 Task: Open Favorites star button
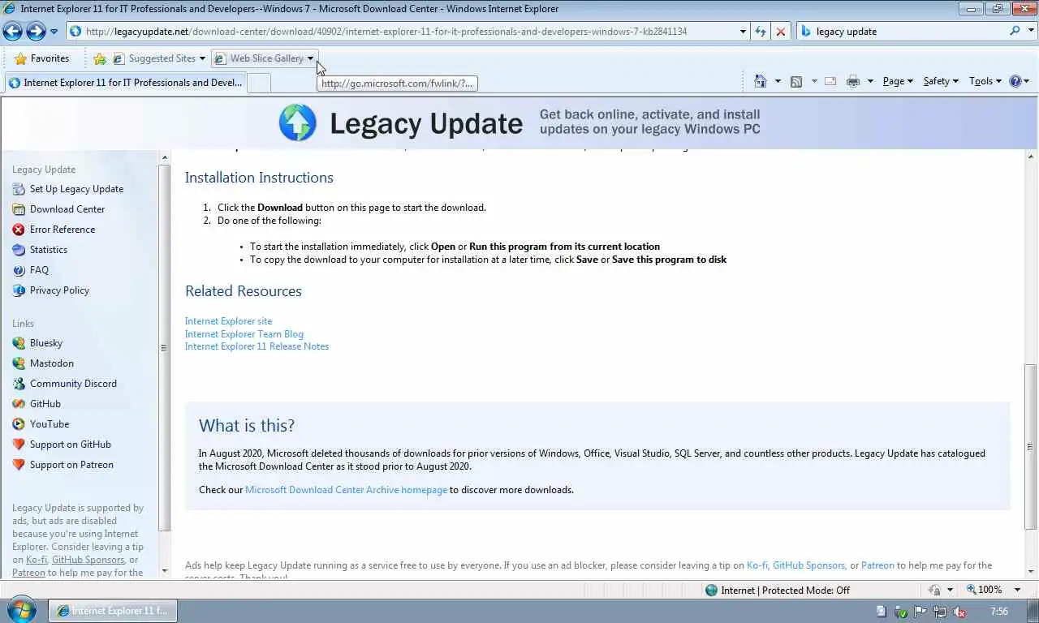(x=41, y=58)
